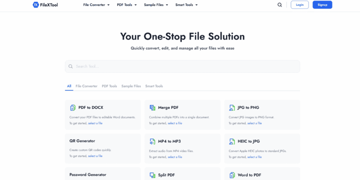Click the JPG to PNG card icon
360x180 pixels.
(232, 108)
